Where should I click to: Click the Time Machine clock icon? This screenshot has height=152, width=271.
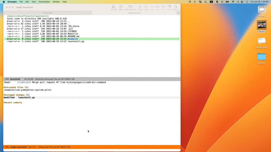[x=195, y=2]
